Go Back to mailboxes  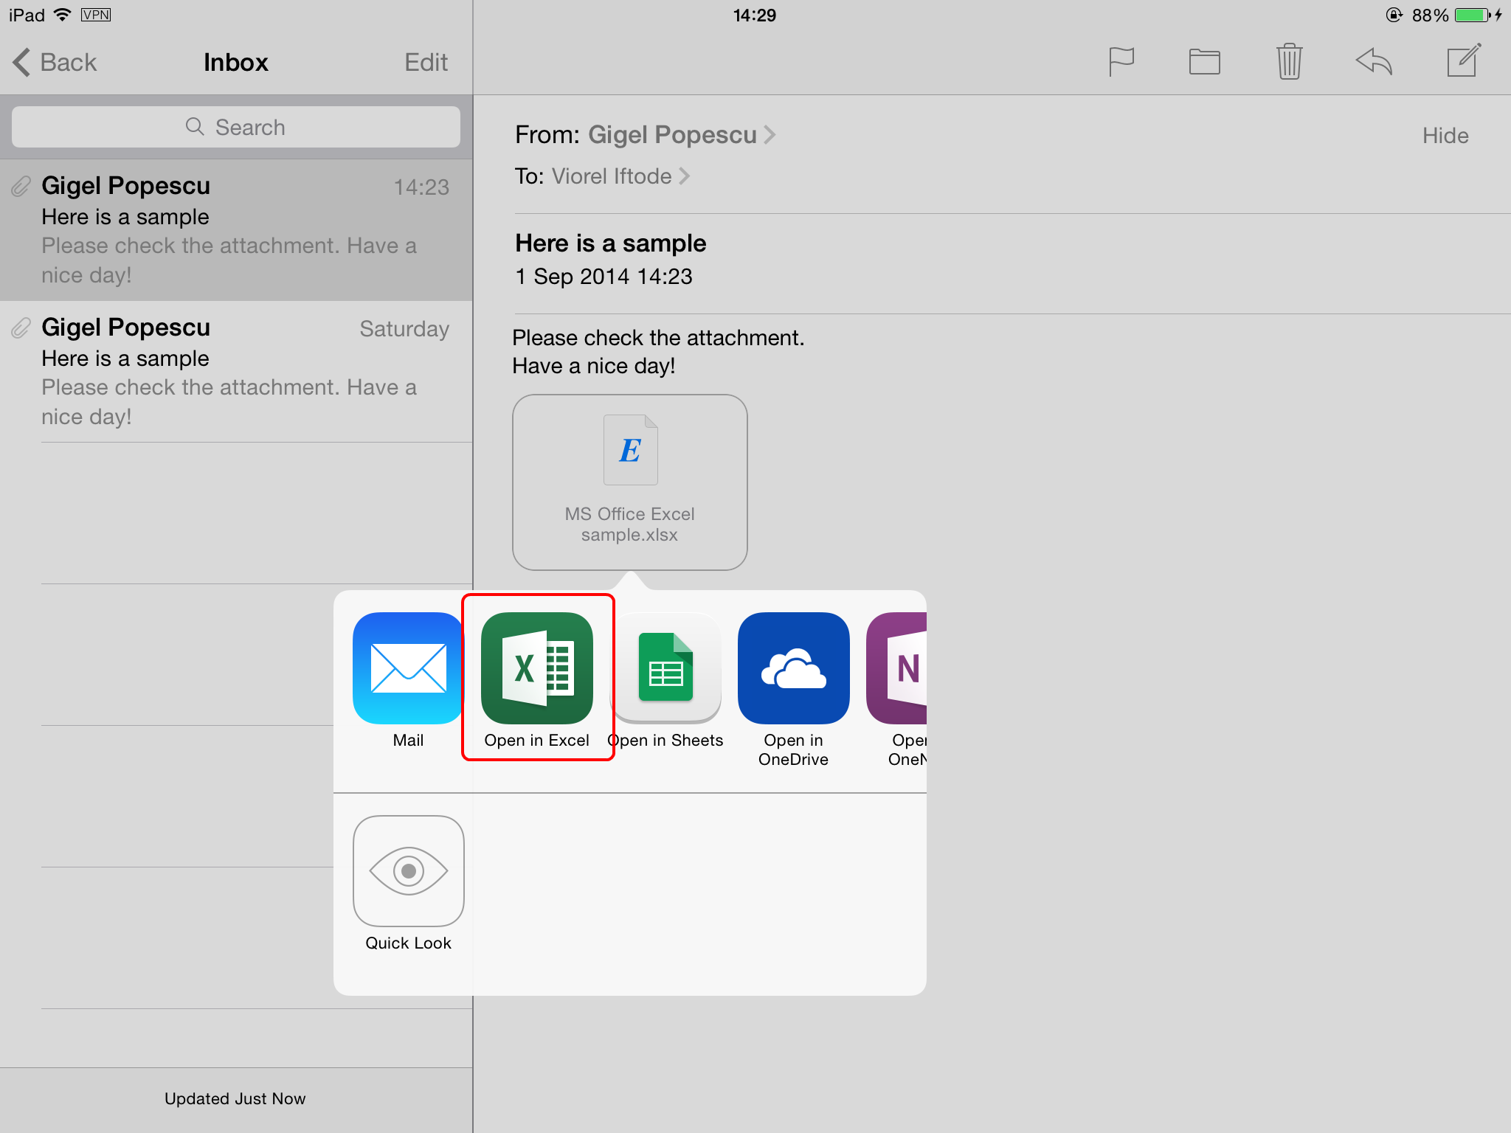click(55, 63)
